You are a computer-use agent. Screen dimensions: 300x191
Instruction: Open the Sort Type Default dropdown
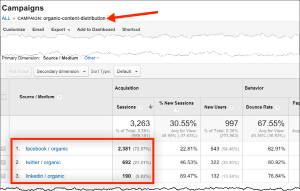click(x=127, y=71)
